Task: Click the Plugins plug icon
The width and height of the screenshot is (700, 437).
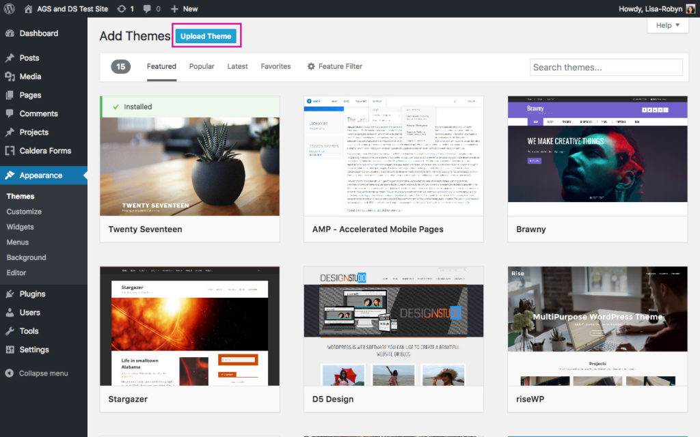Action: (x=10, y=294)
